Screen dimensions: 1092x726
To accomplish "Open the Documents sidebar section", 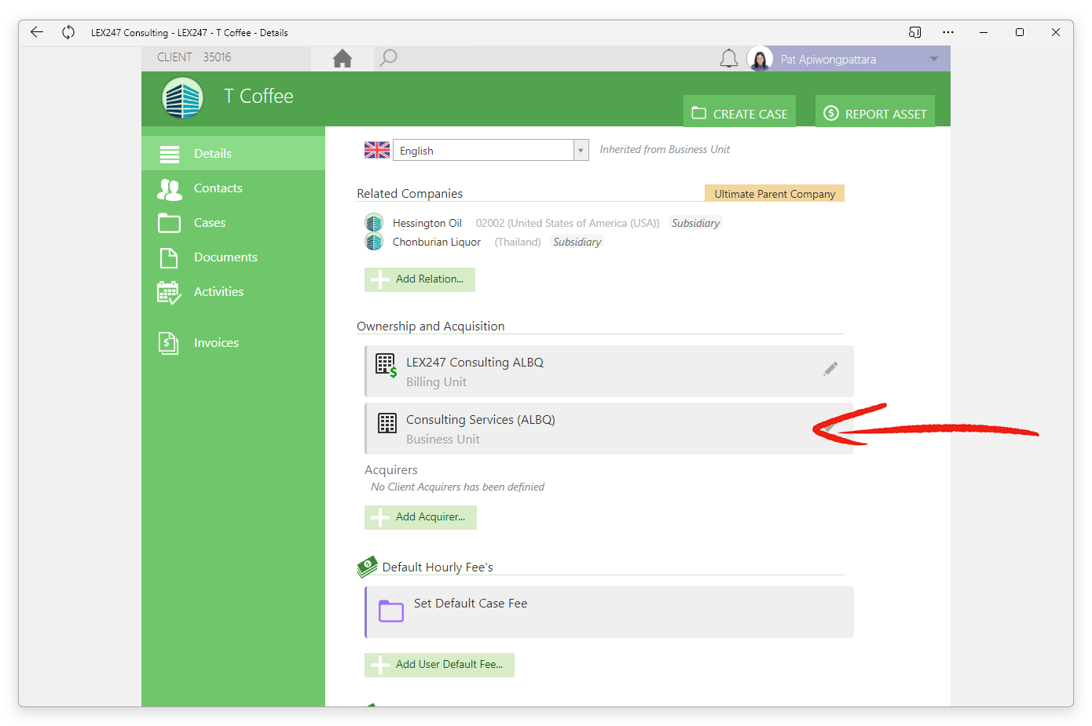I will tap(233, 257).
